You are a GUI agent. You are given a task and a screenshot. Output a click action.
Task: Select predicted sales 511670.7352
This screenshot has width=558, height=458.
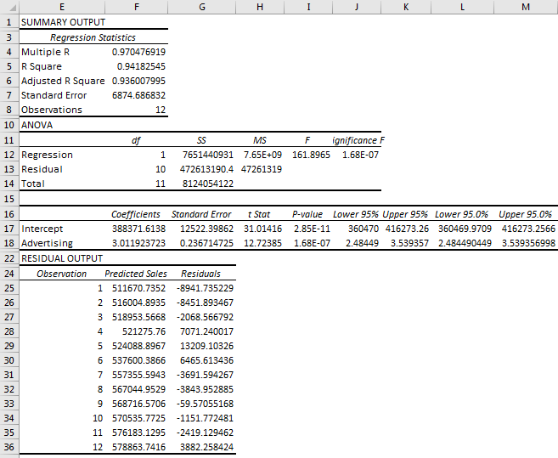coord(138,288)
